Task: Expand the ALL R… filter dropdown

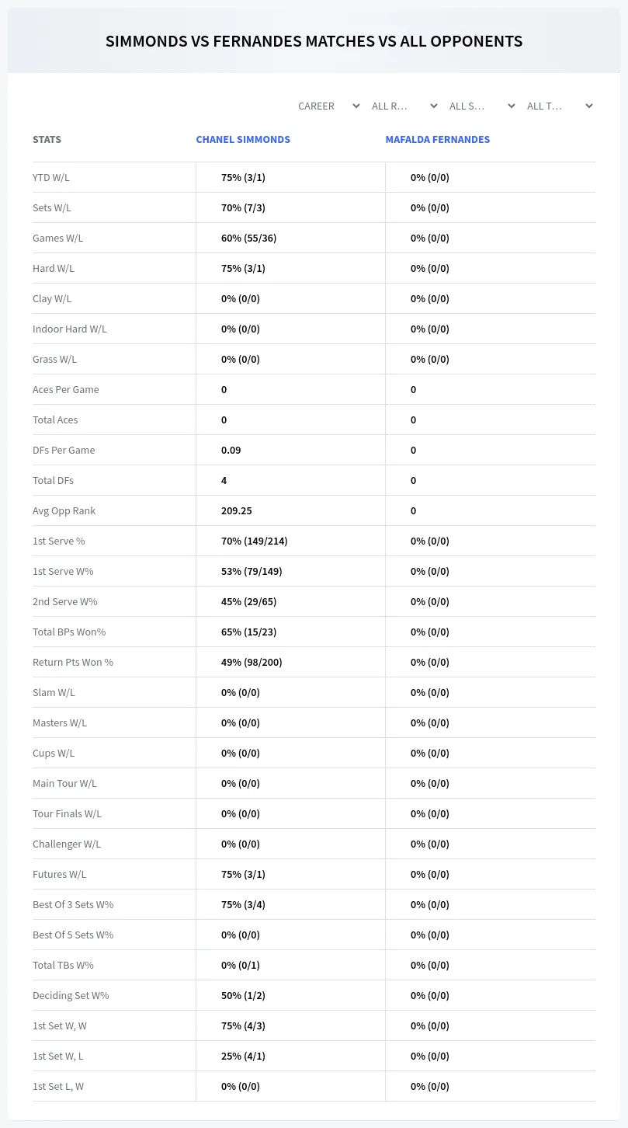Action: click(404, 106)
